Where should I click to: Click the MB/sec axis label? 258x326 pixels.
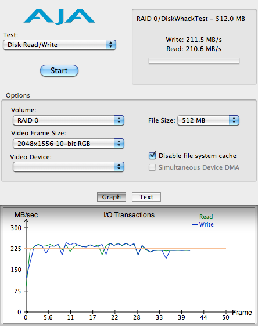[x=26, y=215]
